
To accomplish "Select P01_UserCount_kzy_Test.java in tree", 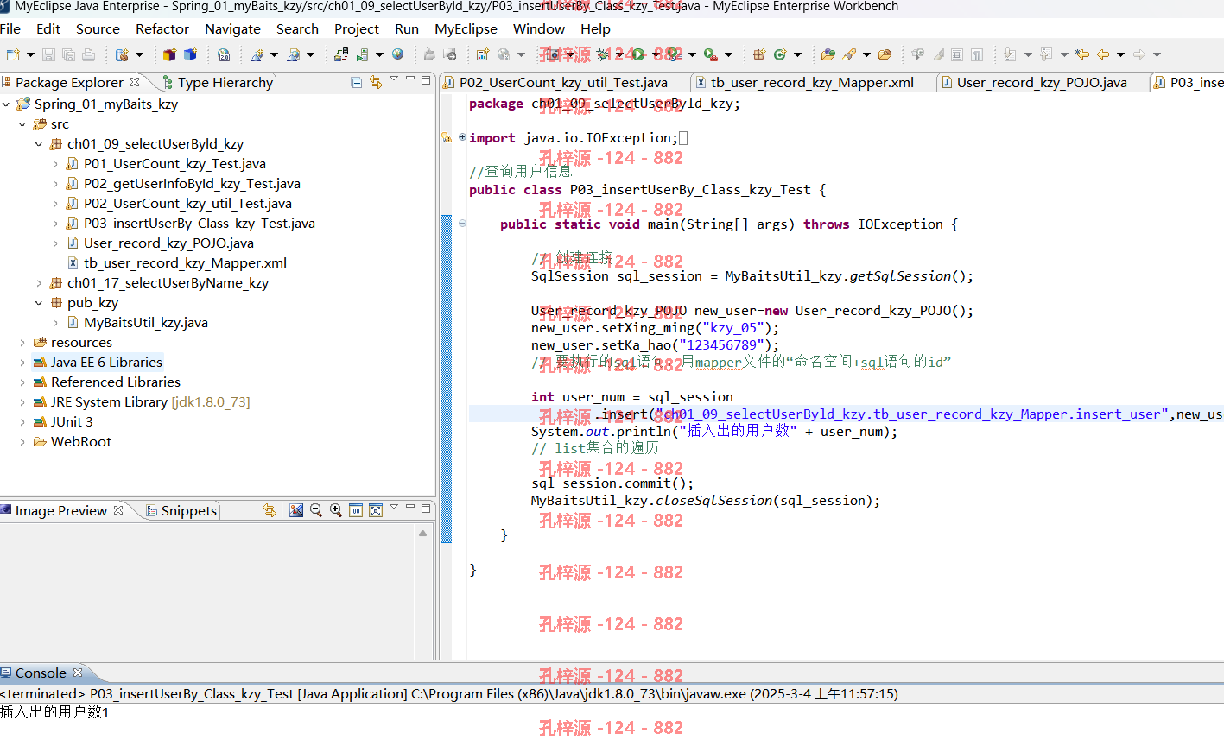I will [x=174, y=163].
